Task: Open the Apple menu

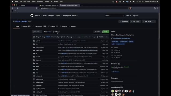Action: (13, 2)
